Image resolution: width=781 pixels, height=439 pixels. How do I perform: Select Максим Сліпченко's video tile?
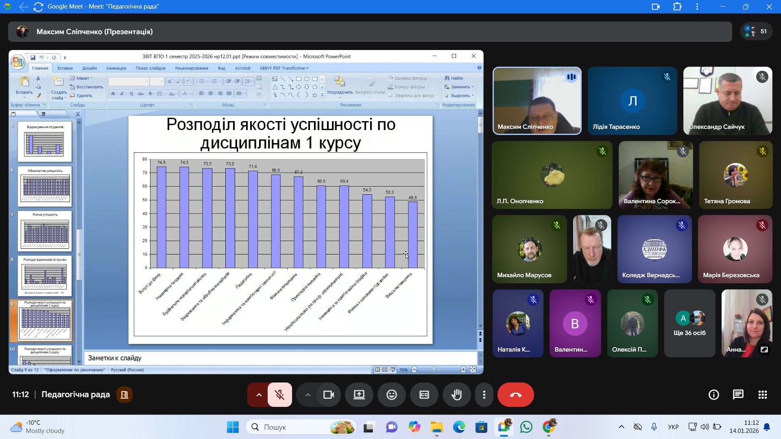pyautogui.click(x=537, y=101)
